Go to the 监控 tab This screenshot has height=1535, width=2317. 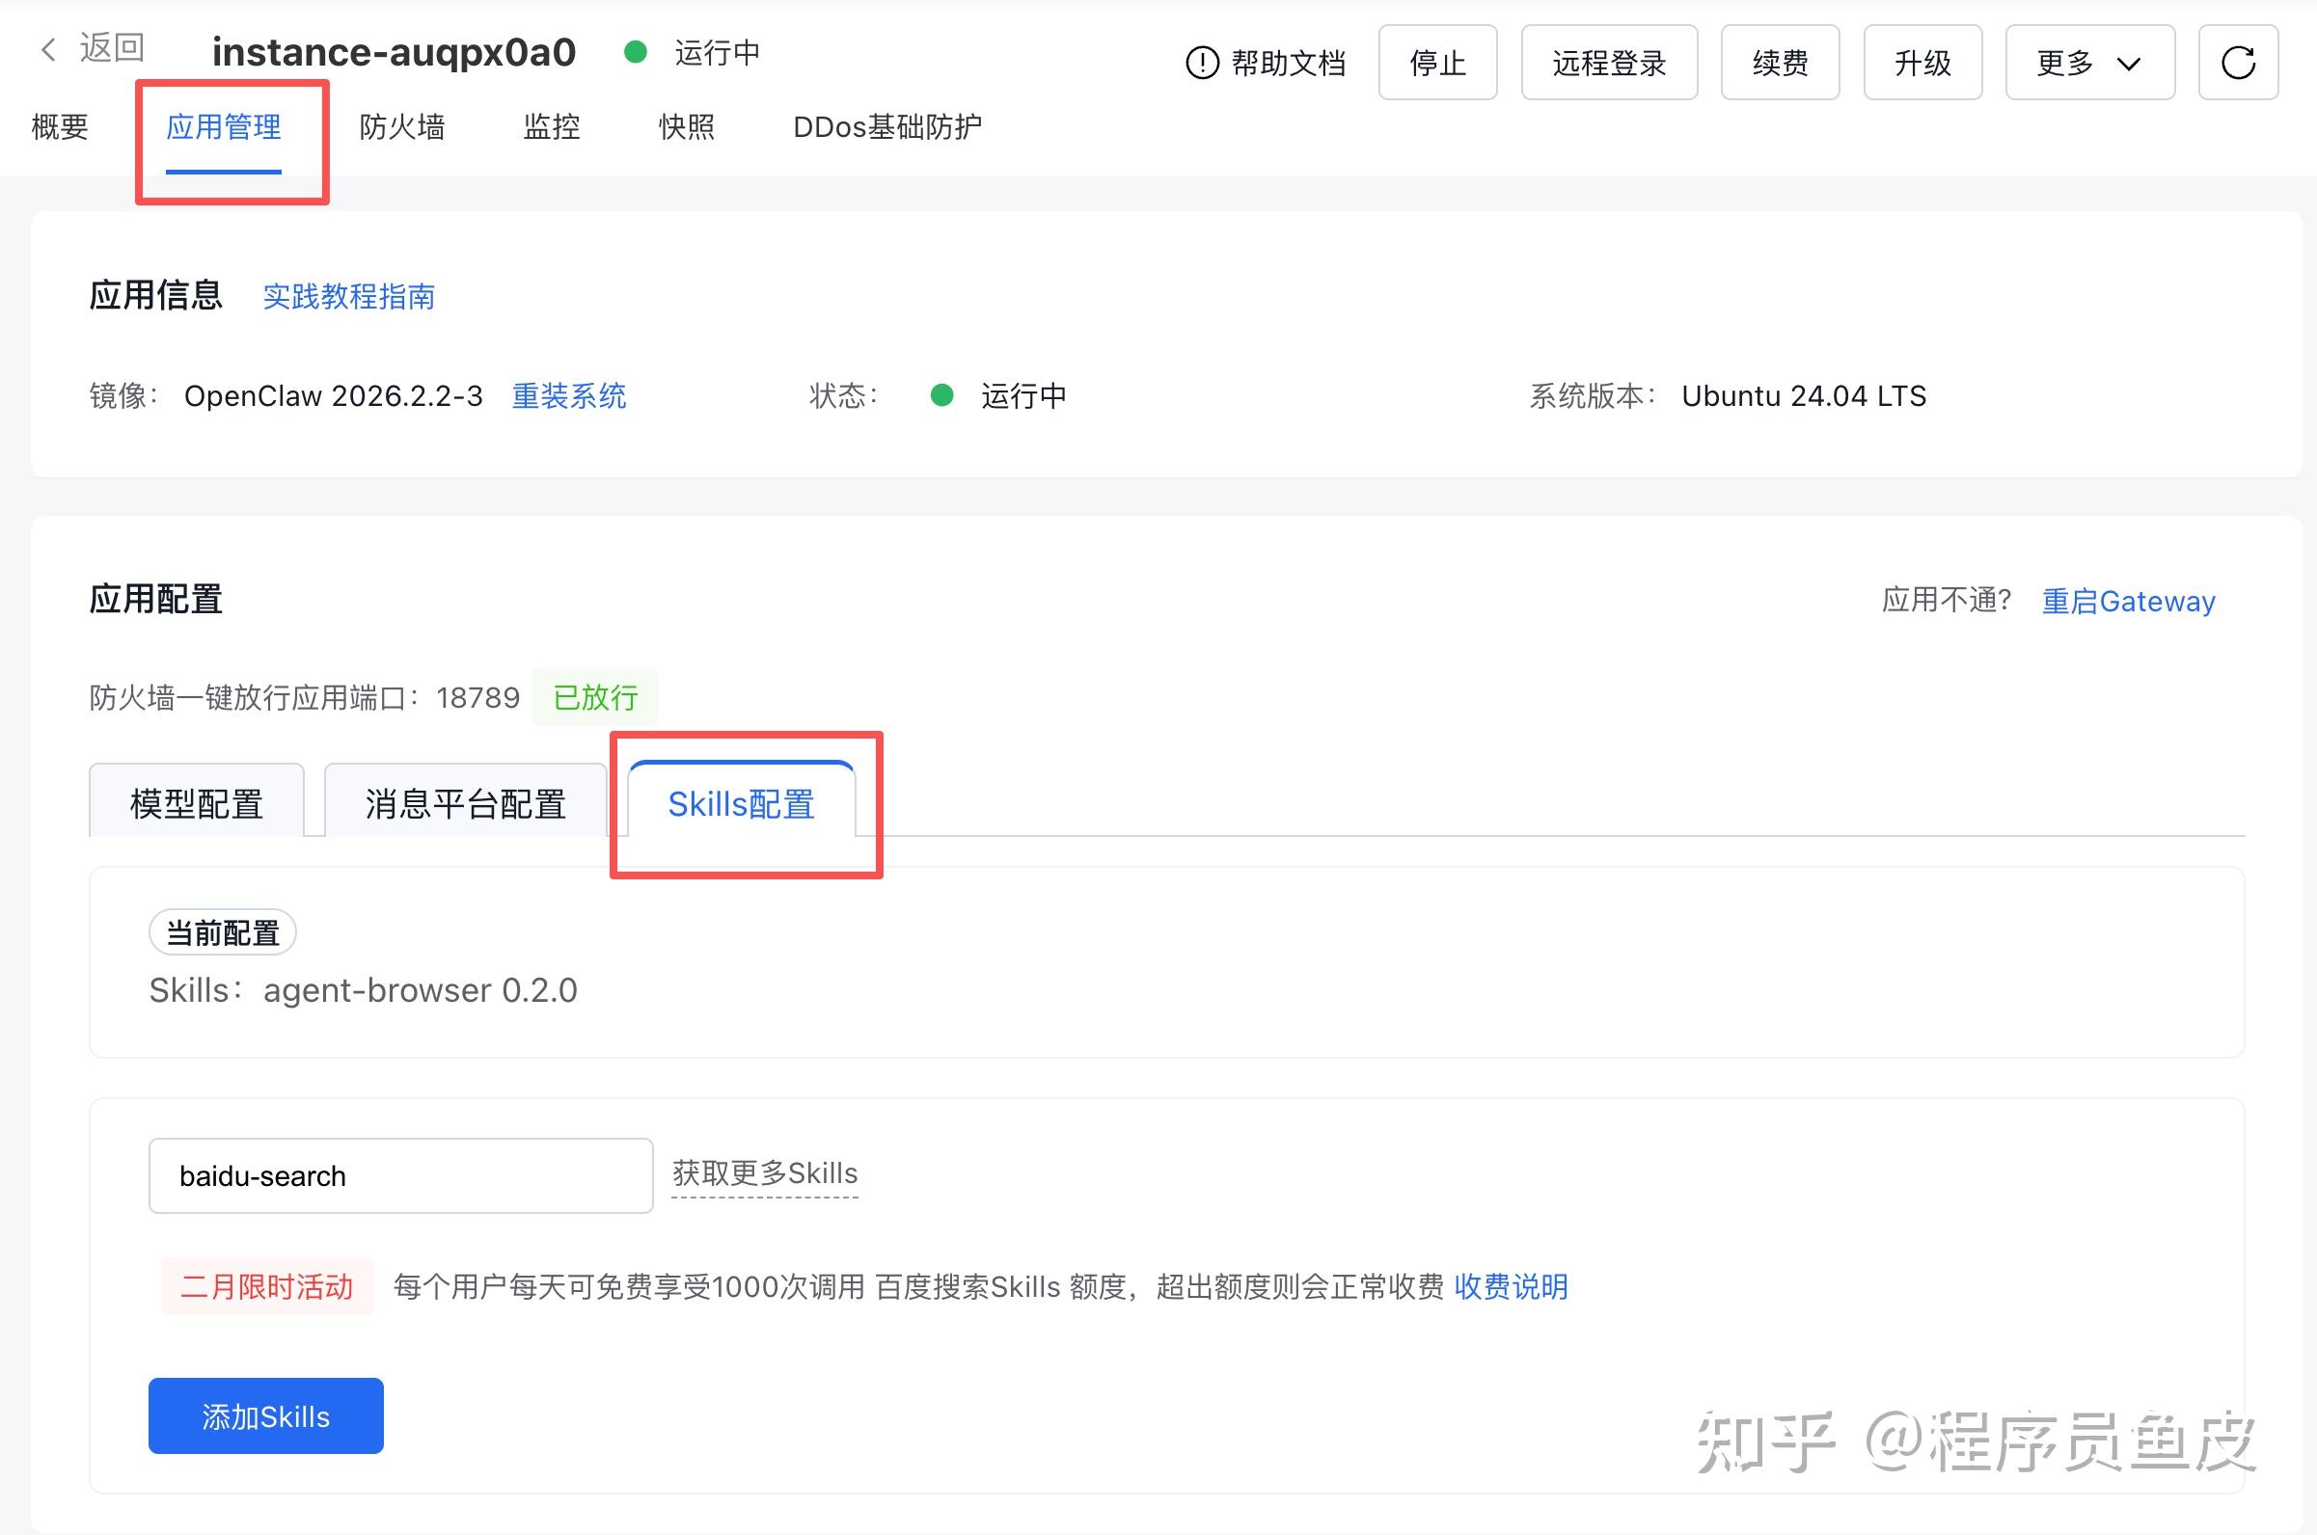coord(552,126)
